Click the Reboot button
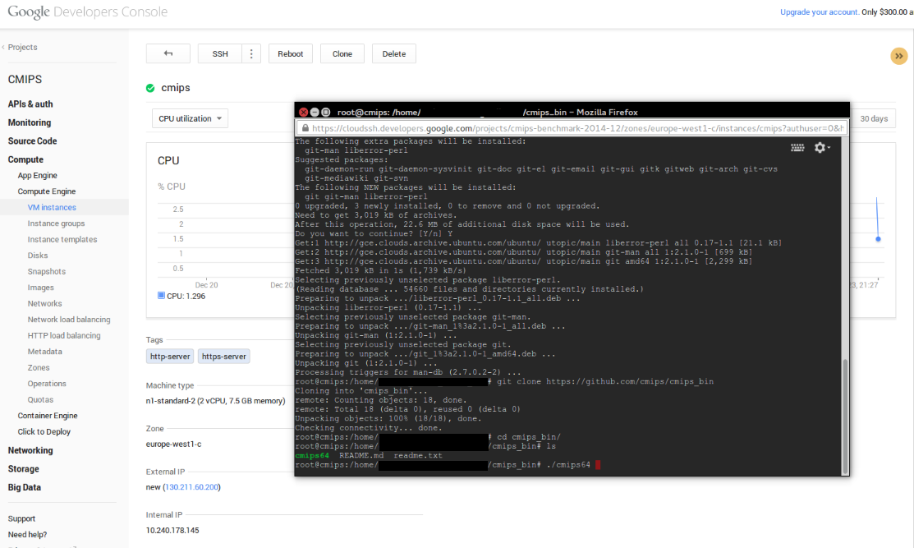 click(x=290, y=53)
